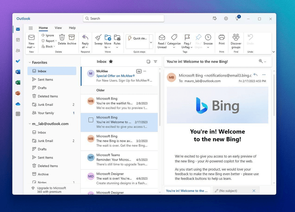The height and width of the screenshot is (212, 295).
Task: Open the To Do checkmark app
Action: tap(18, 61)
